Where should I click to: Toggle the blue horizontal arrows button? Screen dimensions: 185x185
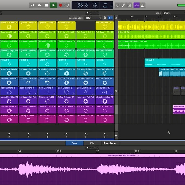click(110, 18)
